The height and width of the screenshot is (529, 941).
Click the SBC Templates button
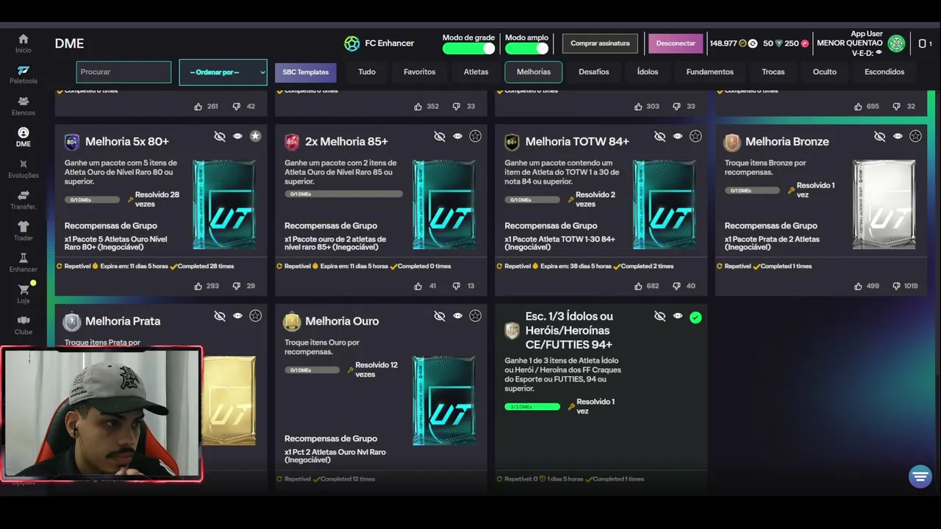(306, 72)
